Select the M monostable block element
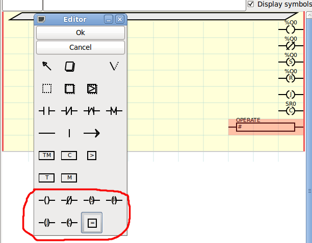 (69, 178)
